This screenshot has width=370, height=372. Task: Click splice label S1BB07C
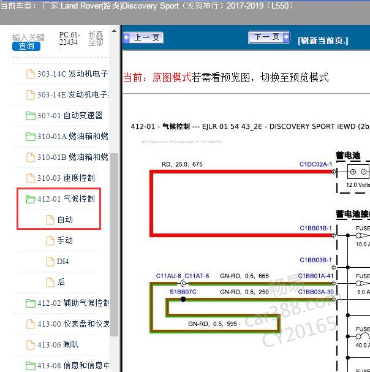click(183, 292)
